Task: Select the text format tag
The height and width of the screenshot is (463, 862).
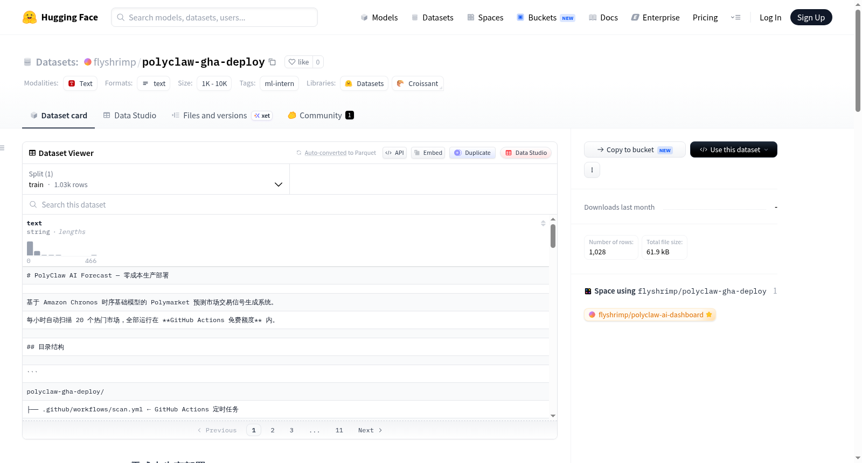Action: pyautogui.click(x=154, y=83)
